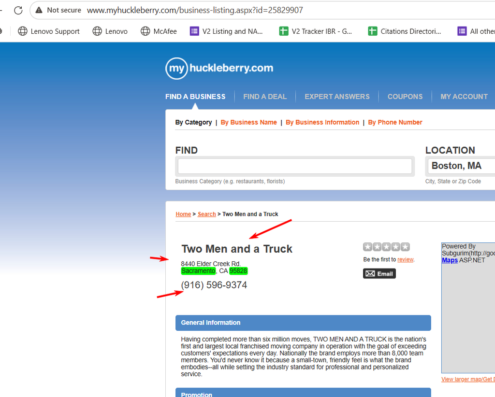
Task: Focus the LOCATION field showing Boston, MA
Action: click(461, 166)
